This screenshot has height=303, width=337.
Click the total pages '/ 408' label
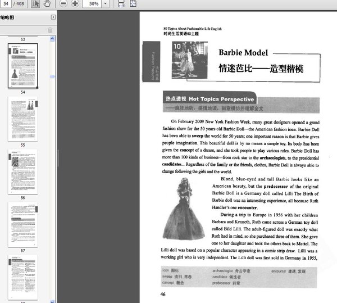pyautogui.click(x=19, y=4)
